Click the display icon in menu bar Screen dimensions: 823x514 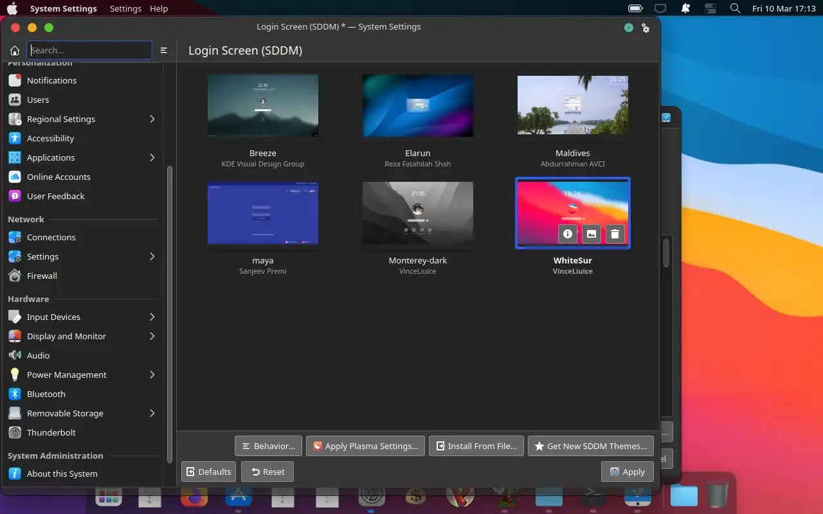[660, 8]
